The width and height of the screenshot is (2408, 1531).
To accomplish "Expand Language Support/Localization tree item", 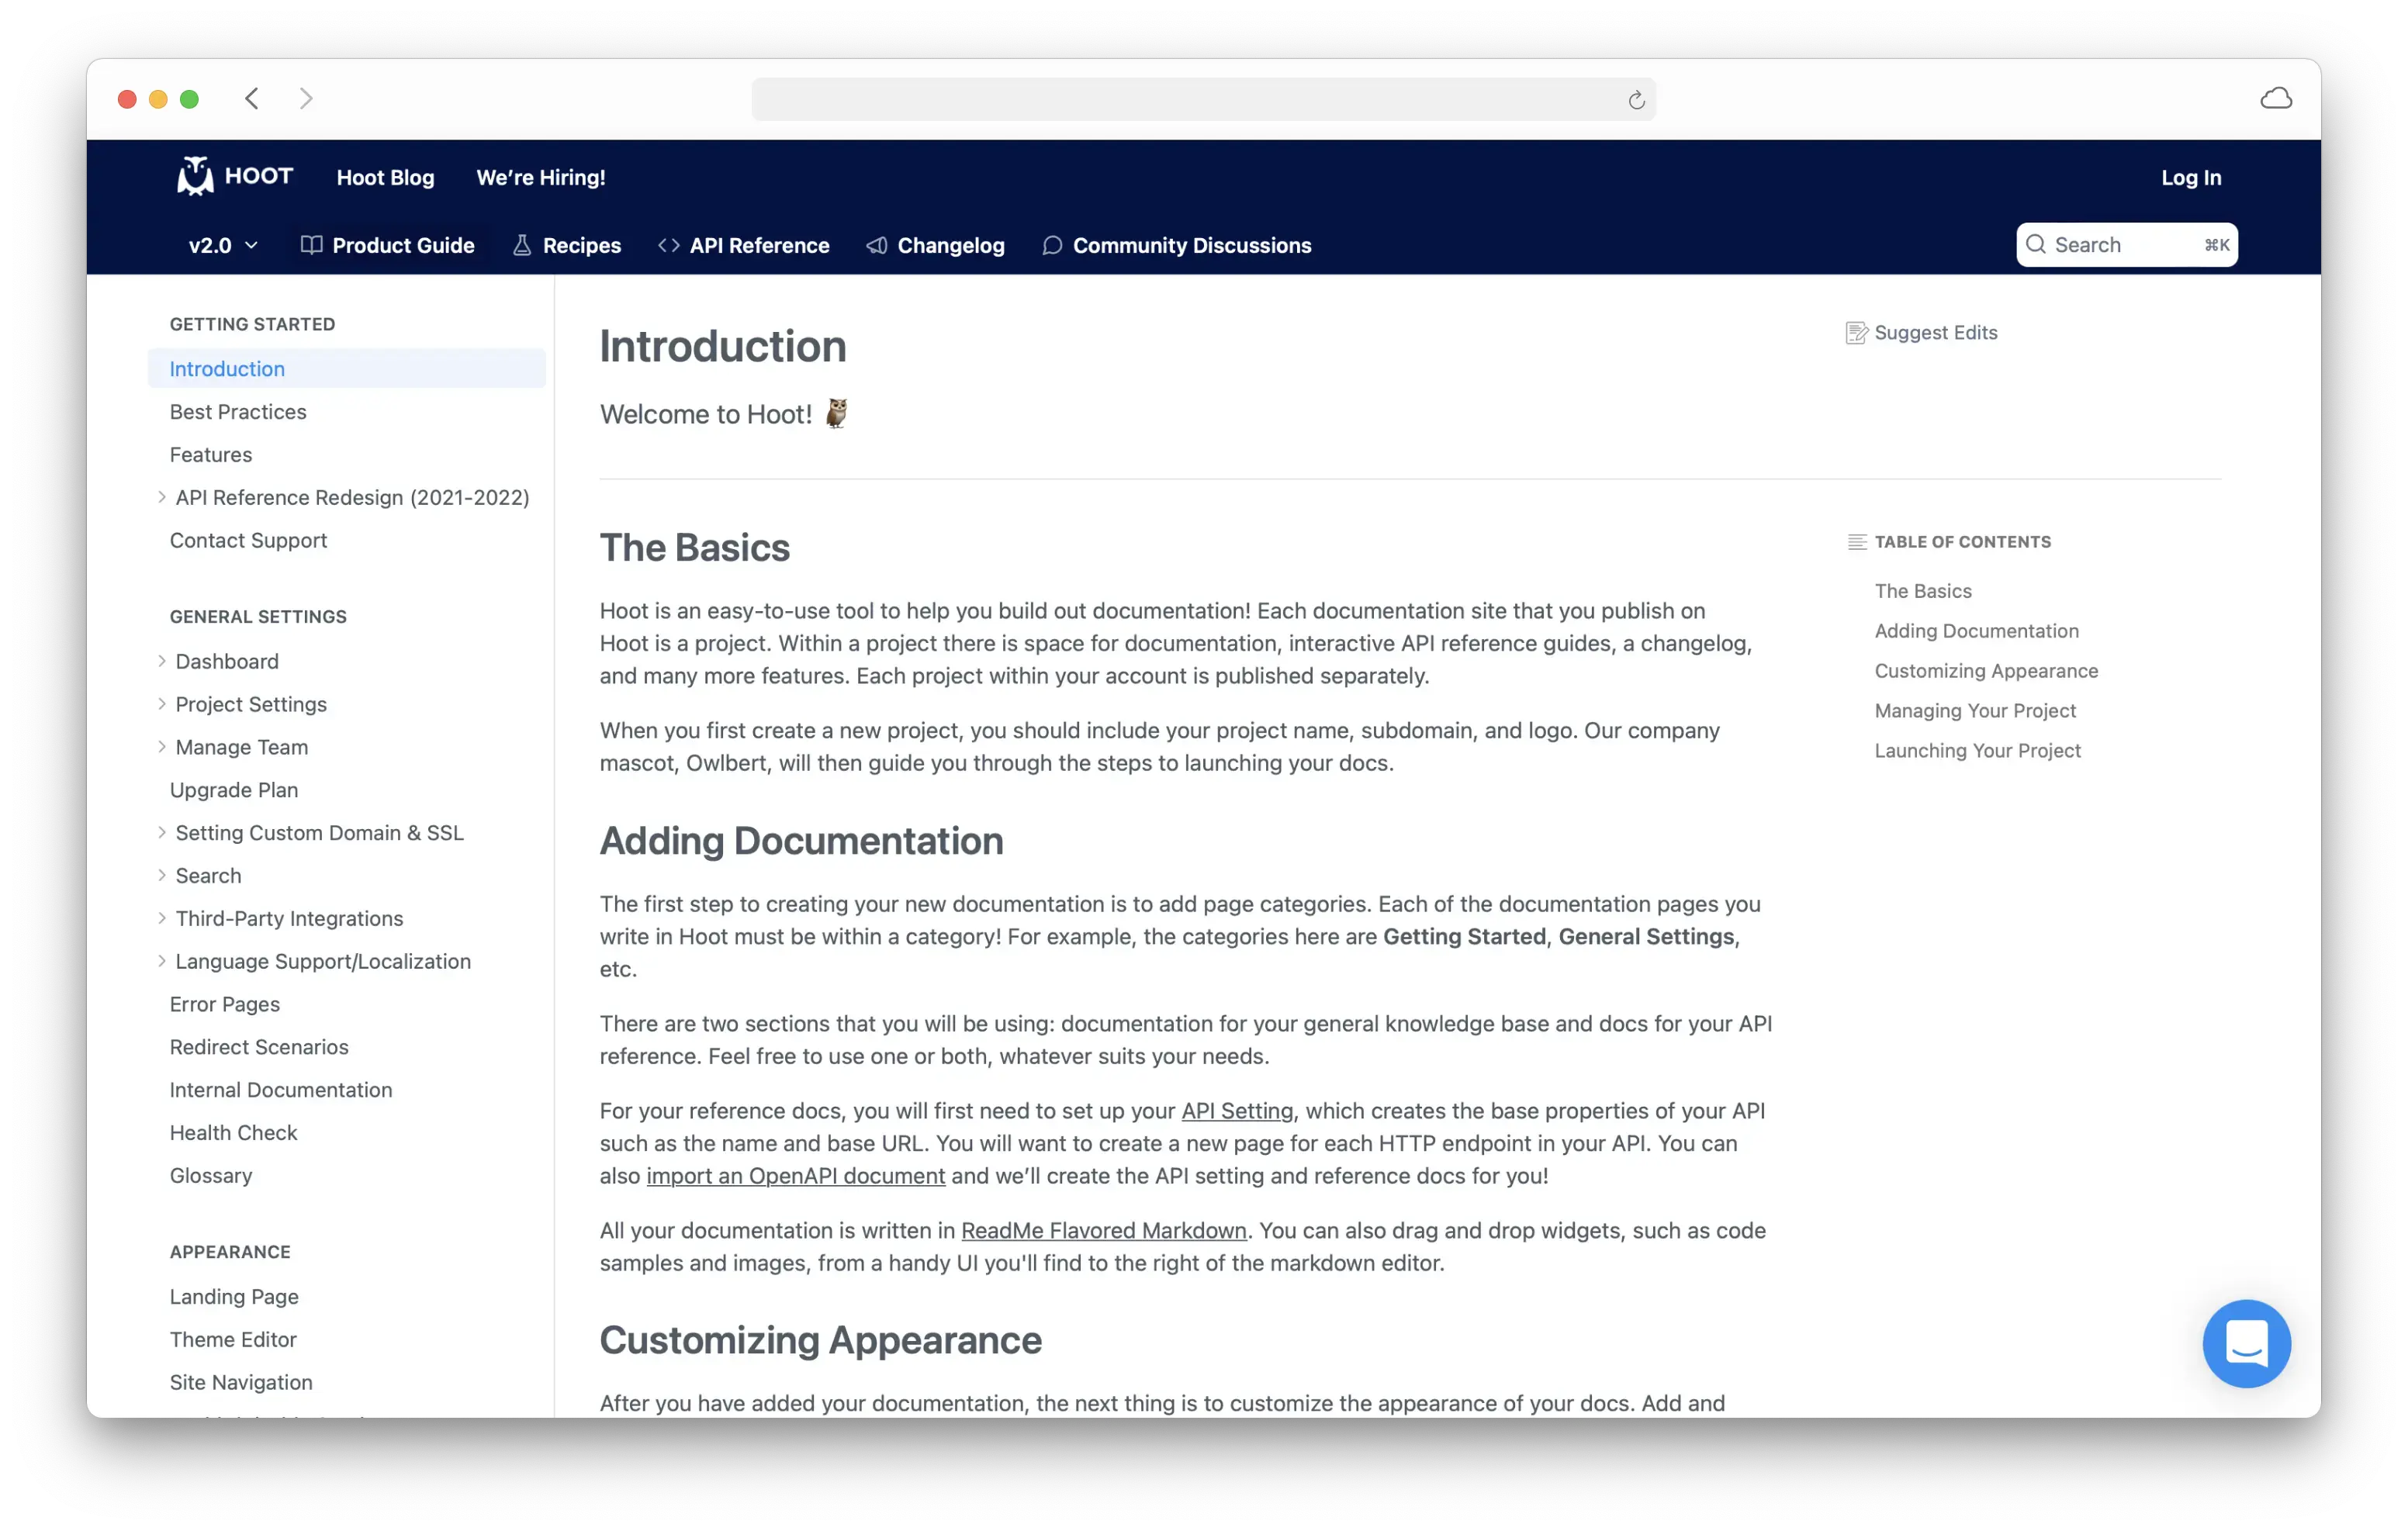I will tap(162, 961).
